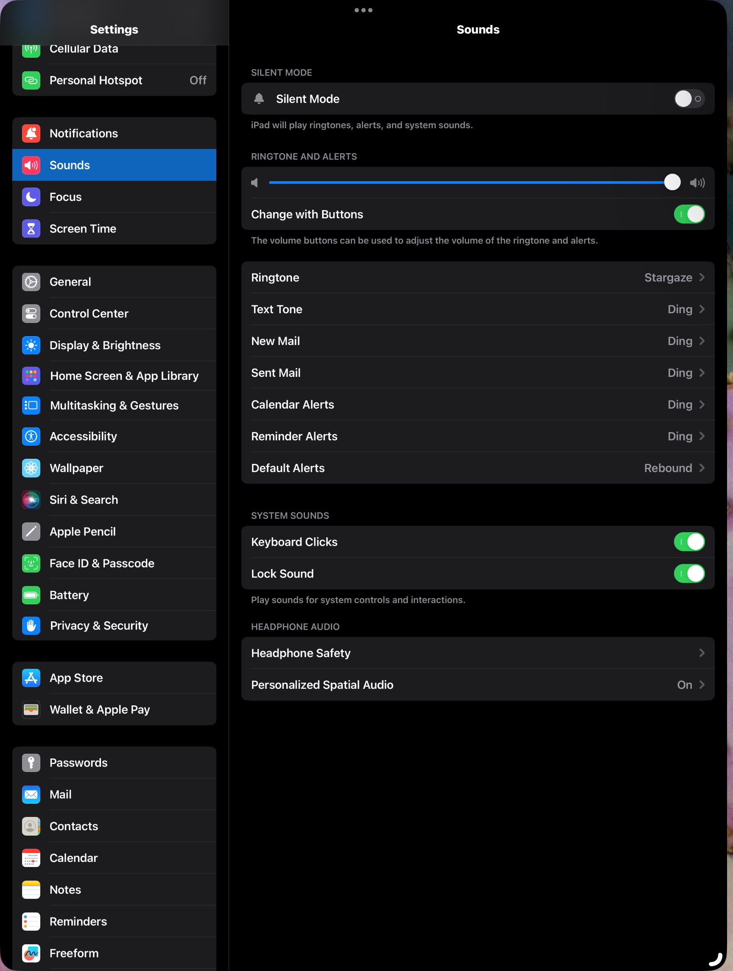Open the Accessibility settings icon
733x971 pixels.
click(x=31, y=436)
